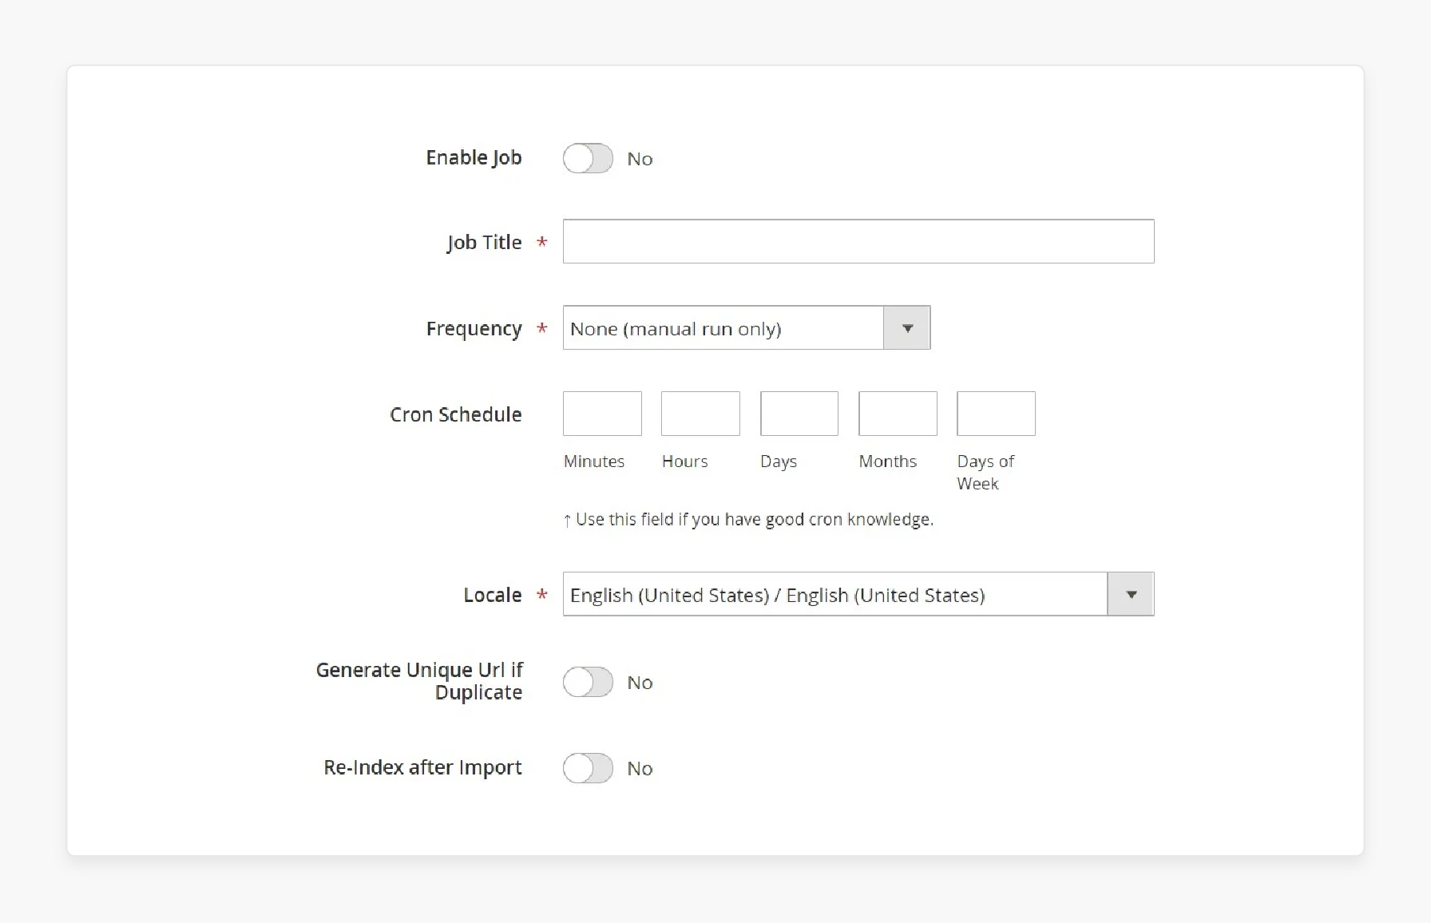Click the Frequency label
This screenshot has height=923, width=1431.
(474, 328)
